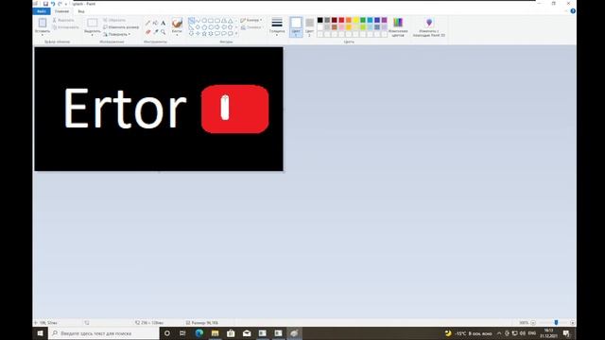
Task: Switch to the View (Вид) ribbon tab
Action: [81, 11]
